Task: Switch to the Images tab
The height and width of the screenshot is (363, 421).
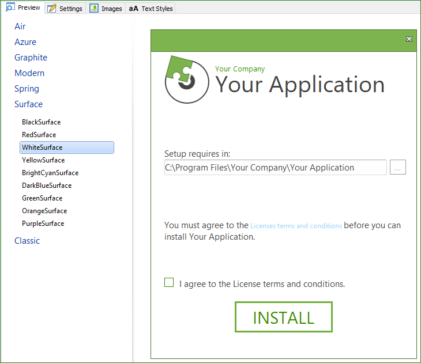Action: (x=106, y=8)
